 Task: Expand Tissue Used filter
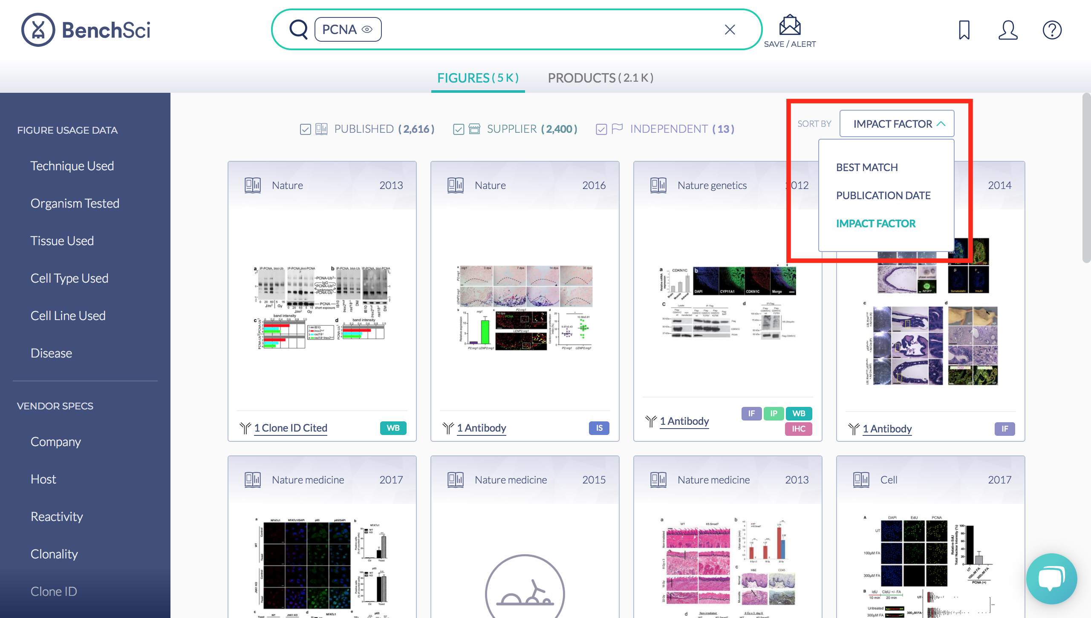pos(62,240)
